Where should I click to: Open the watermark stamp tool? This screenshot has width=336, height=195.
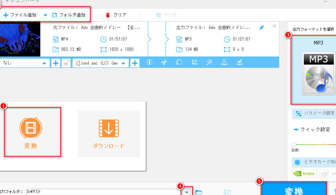(x=224, y=62)
